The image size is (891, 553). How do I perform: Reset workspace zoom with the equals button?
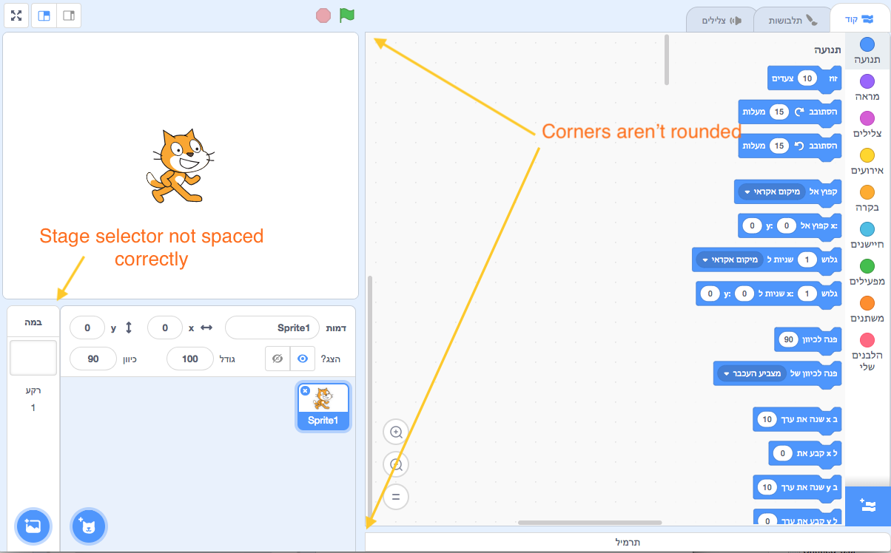[396, 497]
